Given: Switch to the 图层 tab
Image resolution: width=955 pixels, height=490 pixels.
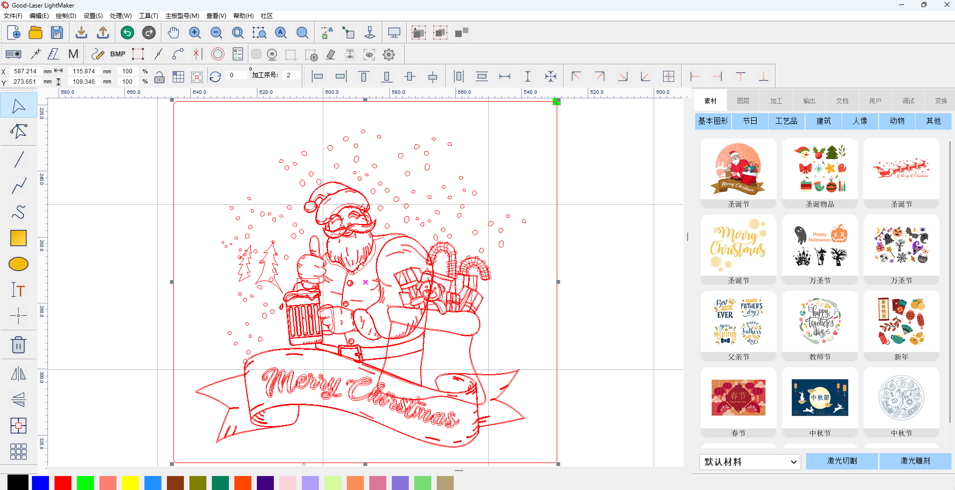Looking at the screenshot, I should [743, 101].
